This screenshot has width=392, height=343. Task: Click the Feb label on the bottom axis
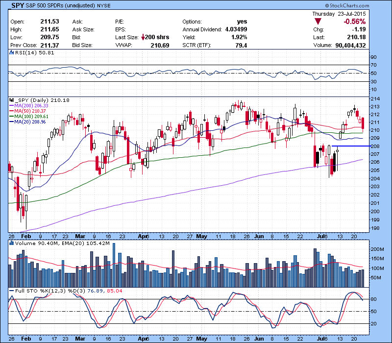26,339
